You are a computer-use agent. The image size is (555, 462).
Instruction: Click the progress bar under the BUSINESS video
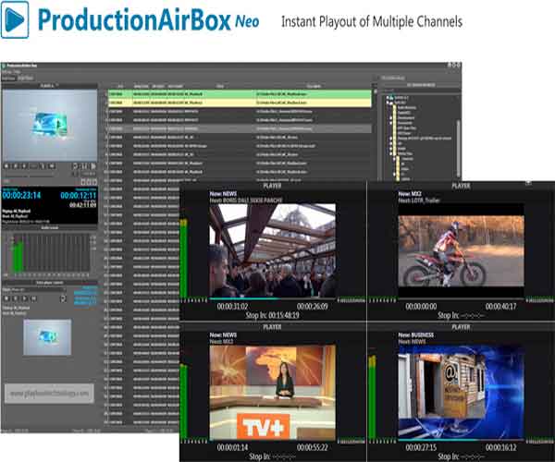[x=462, y=440]
